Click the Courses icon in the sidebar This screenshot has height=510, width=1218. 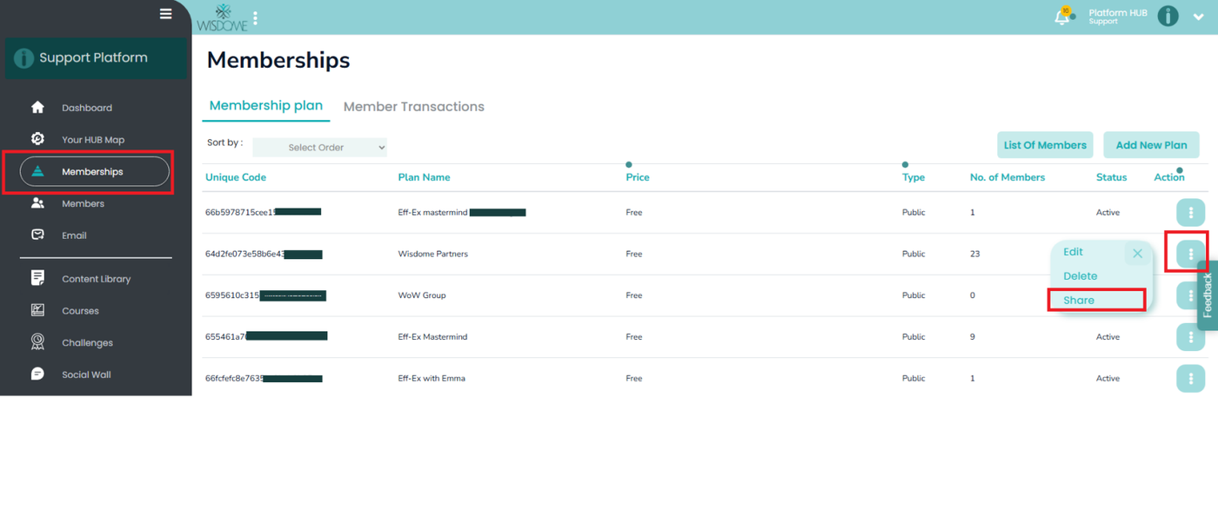[x=37, y=310]
